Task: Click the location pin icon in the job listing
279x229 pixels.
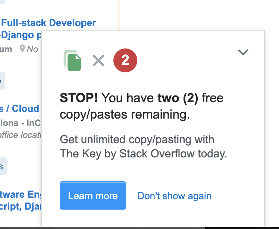Action: (x=22, y=48)
